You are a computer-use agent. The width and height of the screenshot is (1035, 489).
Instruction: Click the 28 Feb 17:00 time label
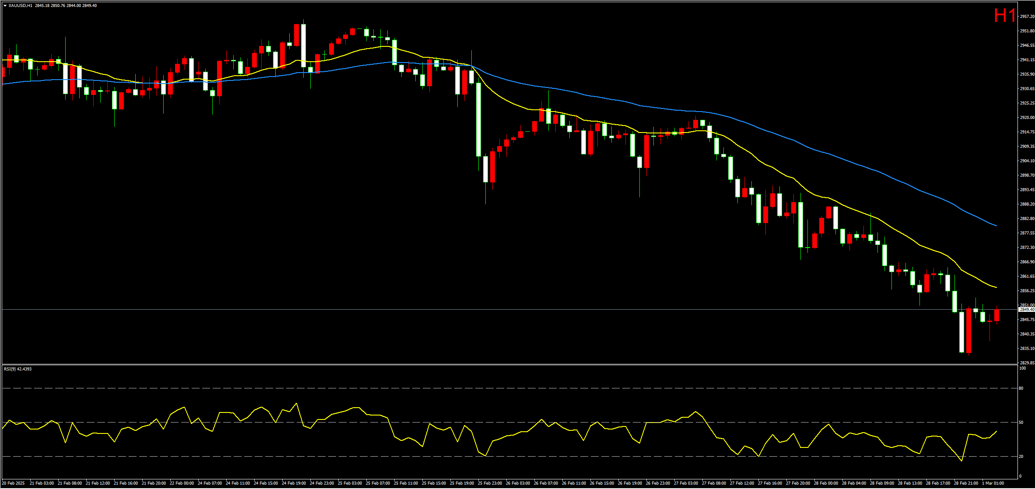click(938, 483)
